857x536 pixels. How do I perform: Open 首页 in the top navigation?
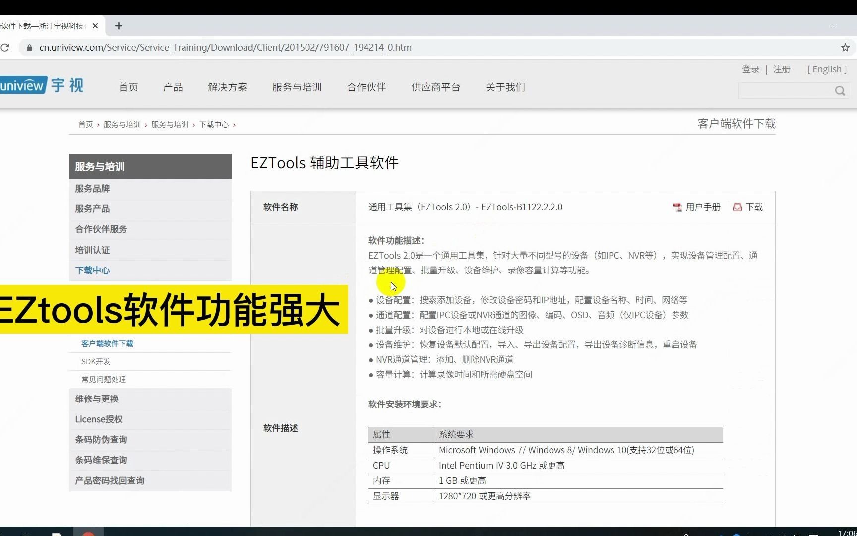128,87
